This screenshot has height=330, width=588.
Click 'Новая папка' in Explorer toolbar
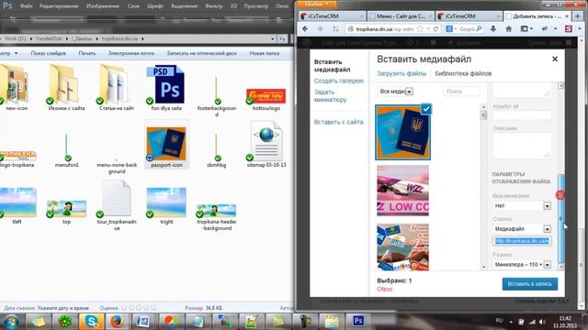pos(264,53)
